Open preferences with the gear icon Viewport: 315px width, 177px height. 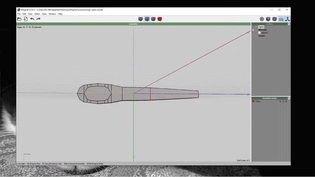coord(262,19)
